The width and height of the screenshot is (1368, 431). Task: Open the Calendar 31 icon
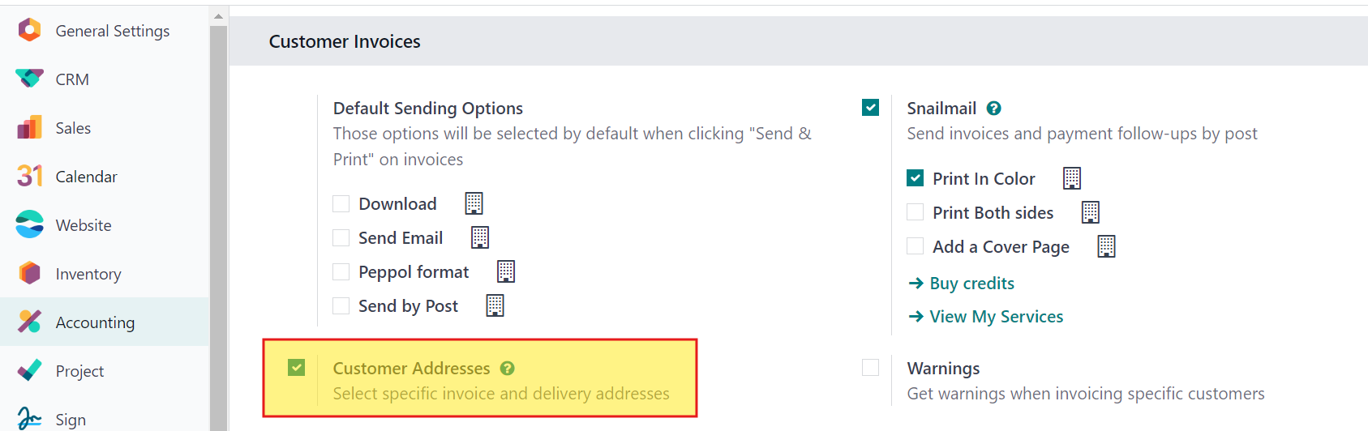tap(29, 176)
